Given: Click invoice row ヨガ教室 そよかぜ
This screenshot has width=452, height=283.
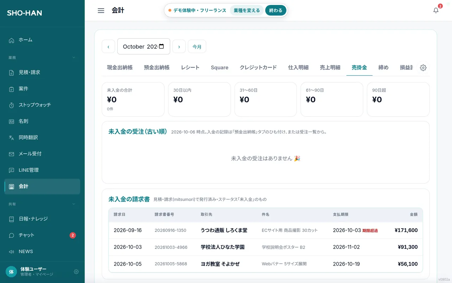Looking at the screenshot, I should click(266, 264).
